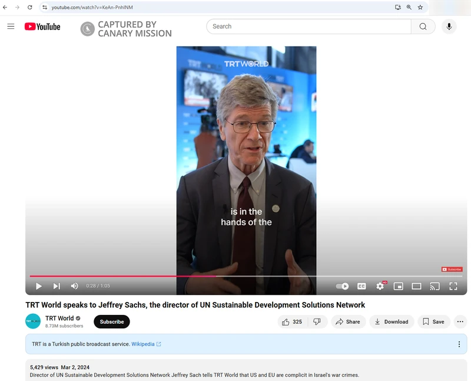The height and width of the screenshot is (381, 471).
Task: Install app icon in address bar
Action: (398, 7)
